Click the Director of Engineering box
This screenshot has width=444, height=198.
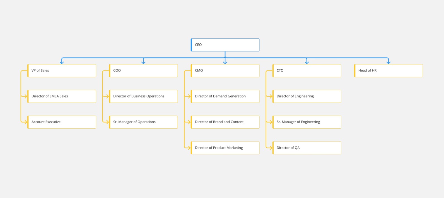click(x=307, y=96)
